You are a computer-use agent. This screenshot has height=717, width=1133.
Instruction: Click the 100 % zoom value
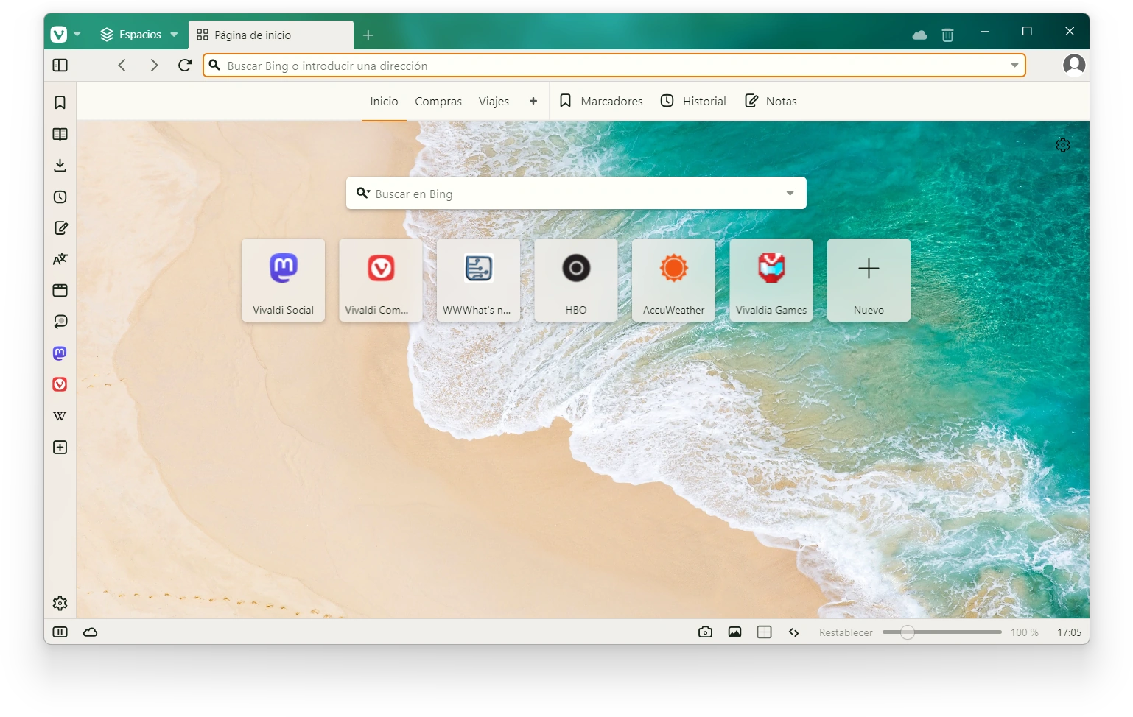point(1025,632)
